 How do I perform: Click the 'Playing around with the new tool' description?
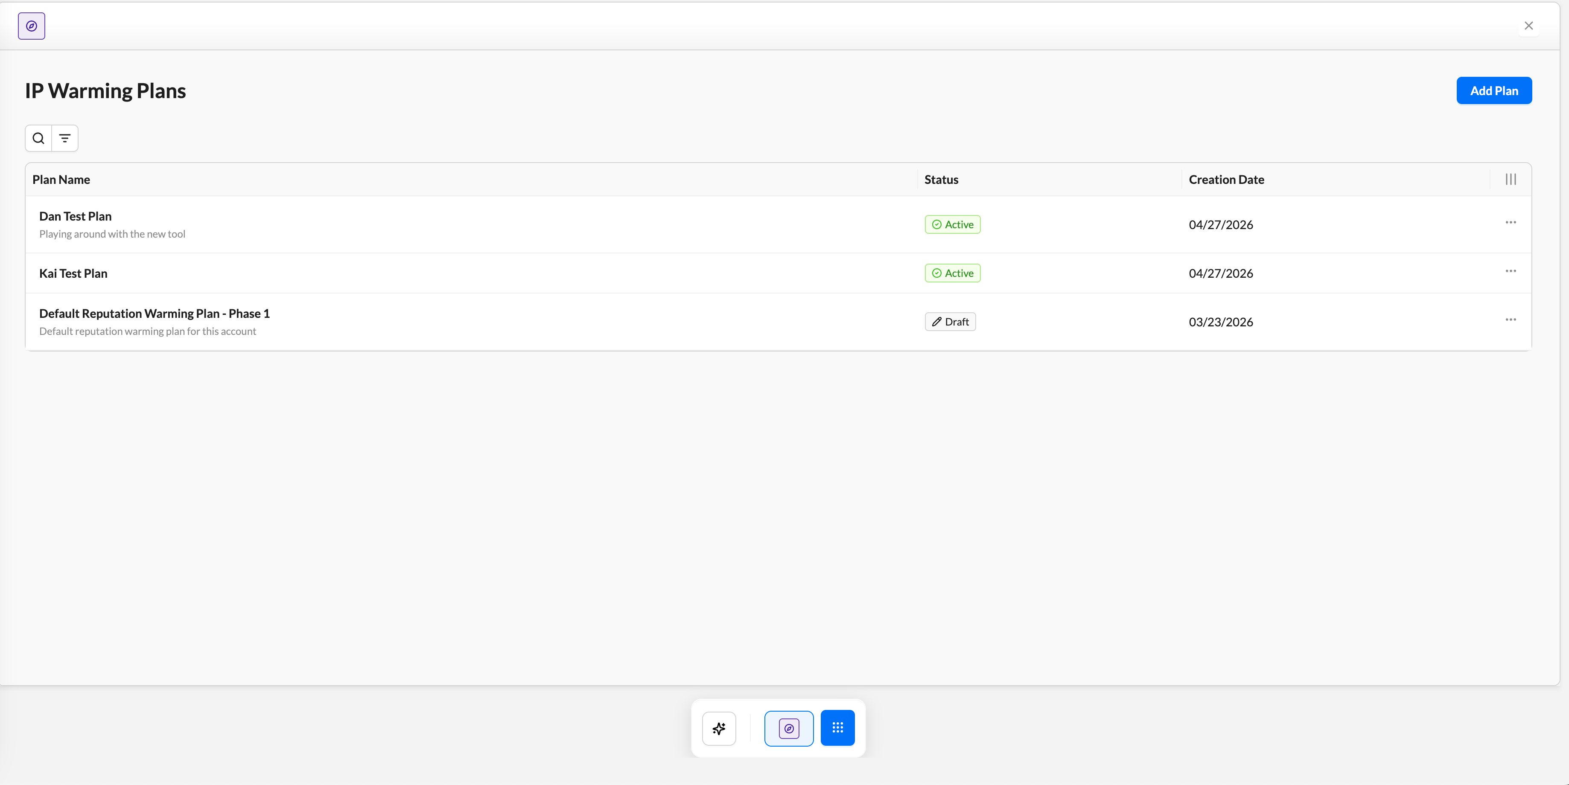coord(112,234)
